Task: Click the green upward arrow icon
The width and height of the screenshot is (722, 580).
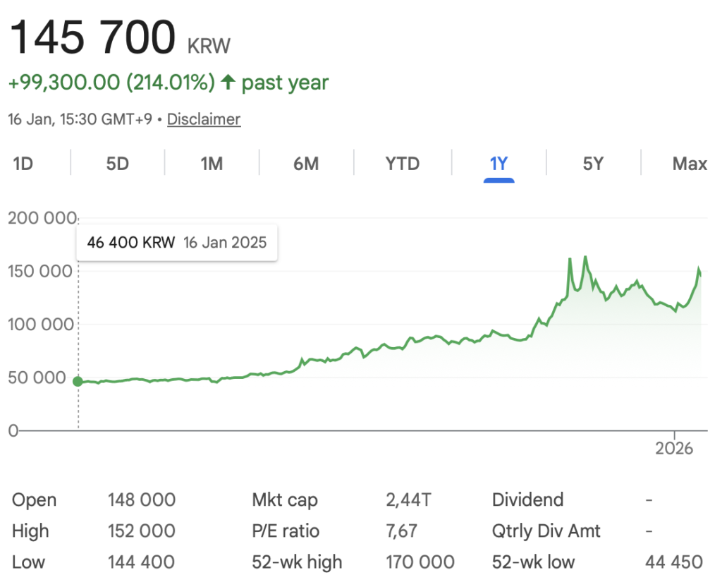Action: coord(227,83)
